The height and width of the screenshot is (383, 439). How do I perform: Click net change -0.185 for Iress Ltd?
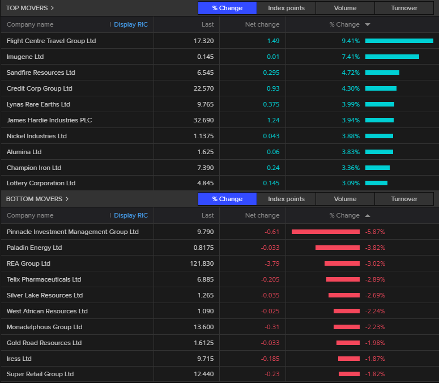pos(270,359)
